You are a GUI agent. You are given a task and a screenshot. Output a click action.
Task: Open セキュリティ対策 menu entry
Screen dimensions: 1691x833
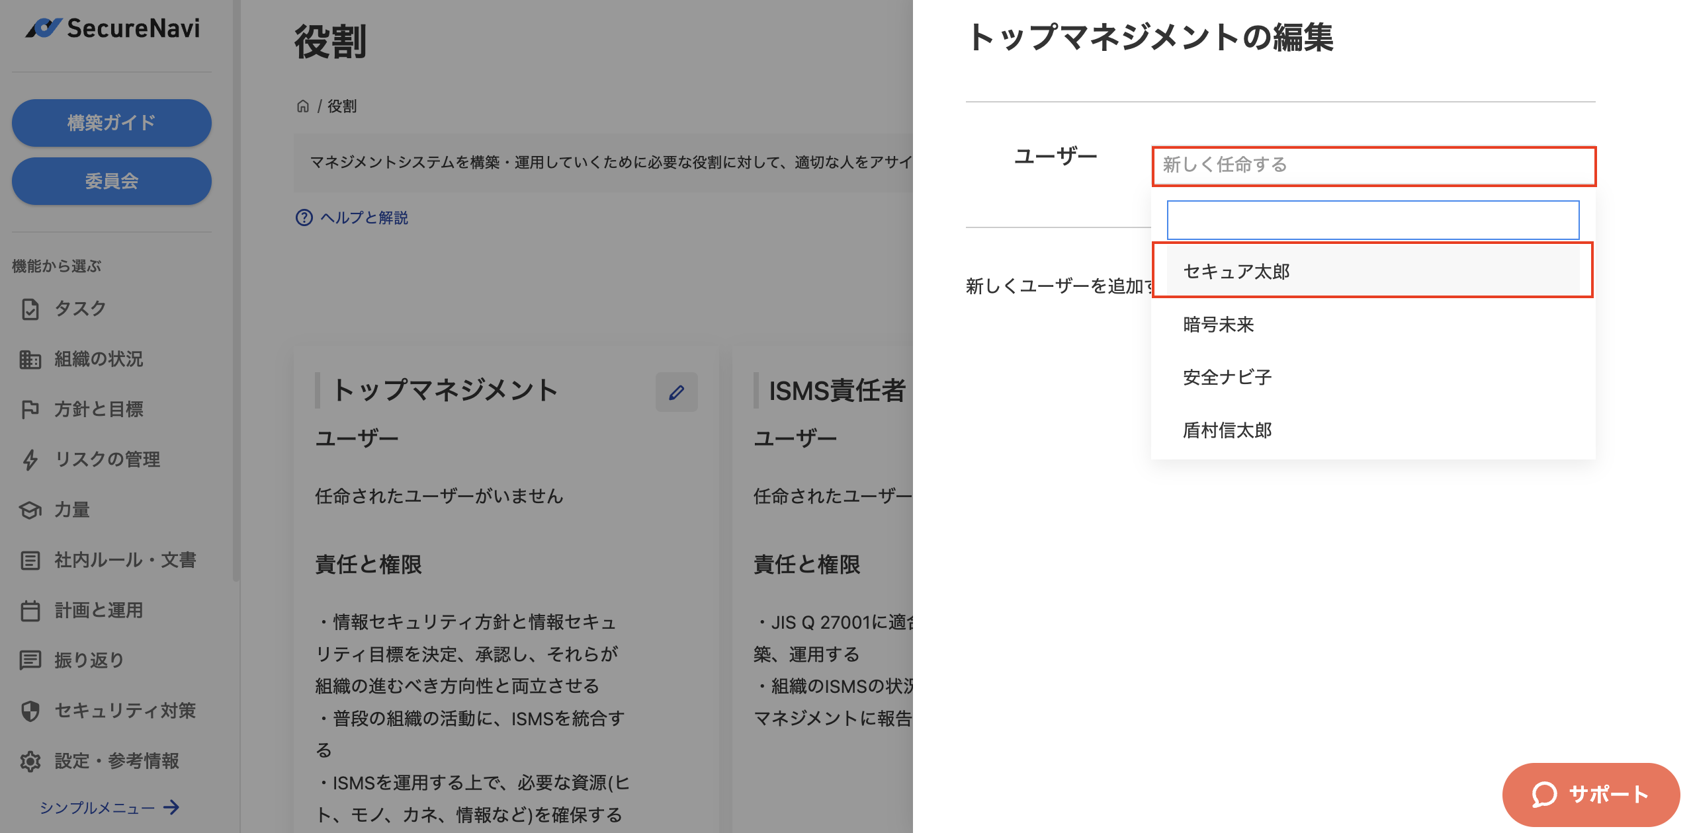point(125,711)
